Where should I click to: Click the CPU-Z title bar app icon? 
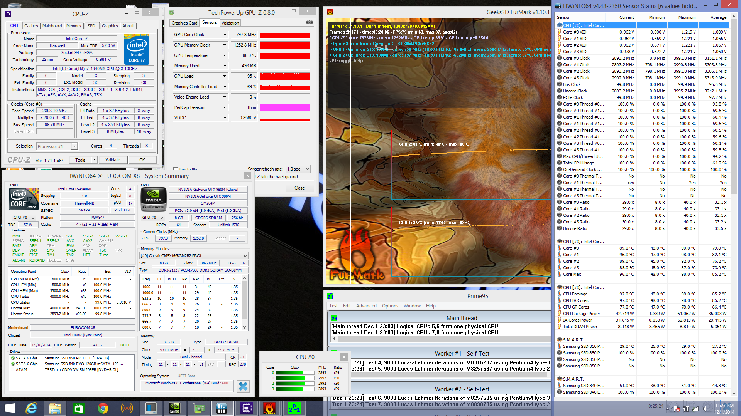coord(8,14)
